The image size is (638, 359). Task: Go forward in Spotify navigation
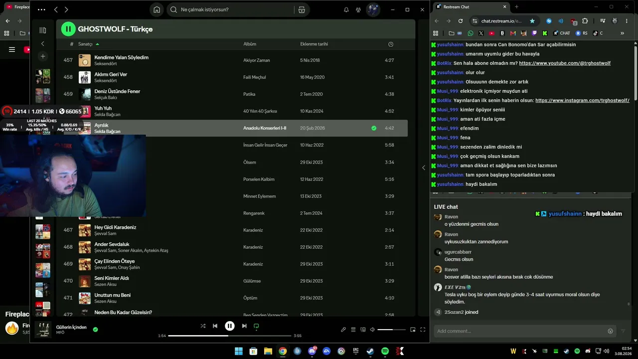[x=66, y=9]
